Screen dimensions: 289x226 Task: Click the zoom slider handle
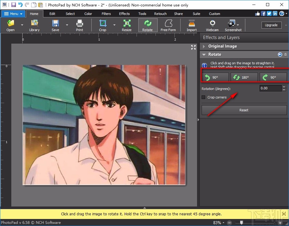[x=241, y=223]
